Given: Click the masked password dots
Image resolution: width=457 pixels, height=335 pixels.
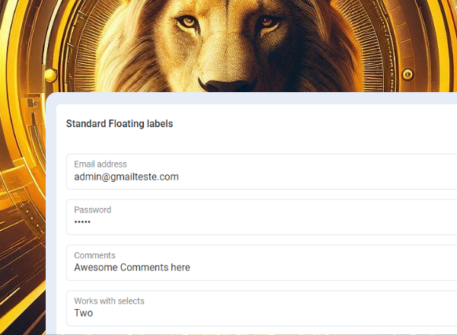Looking at the screenshot, I should [x=82, y=222].
